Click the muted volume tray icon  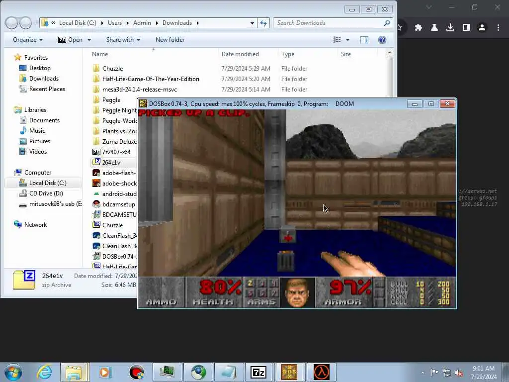459,373
